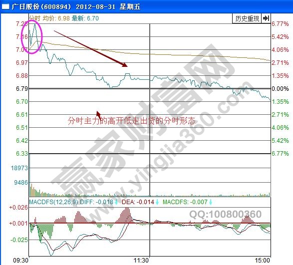This screenshot has height=265, width=293.
Task: Click the 09:30 opening time marker
Action: pos(21,261)
